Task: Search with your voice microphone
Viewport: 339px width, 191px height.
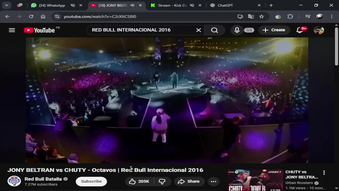Action: 237,30
